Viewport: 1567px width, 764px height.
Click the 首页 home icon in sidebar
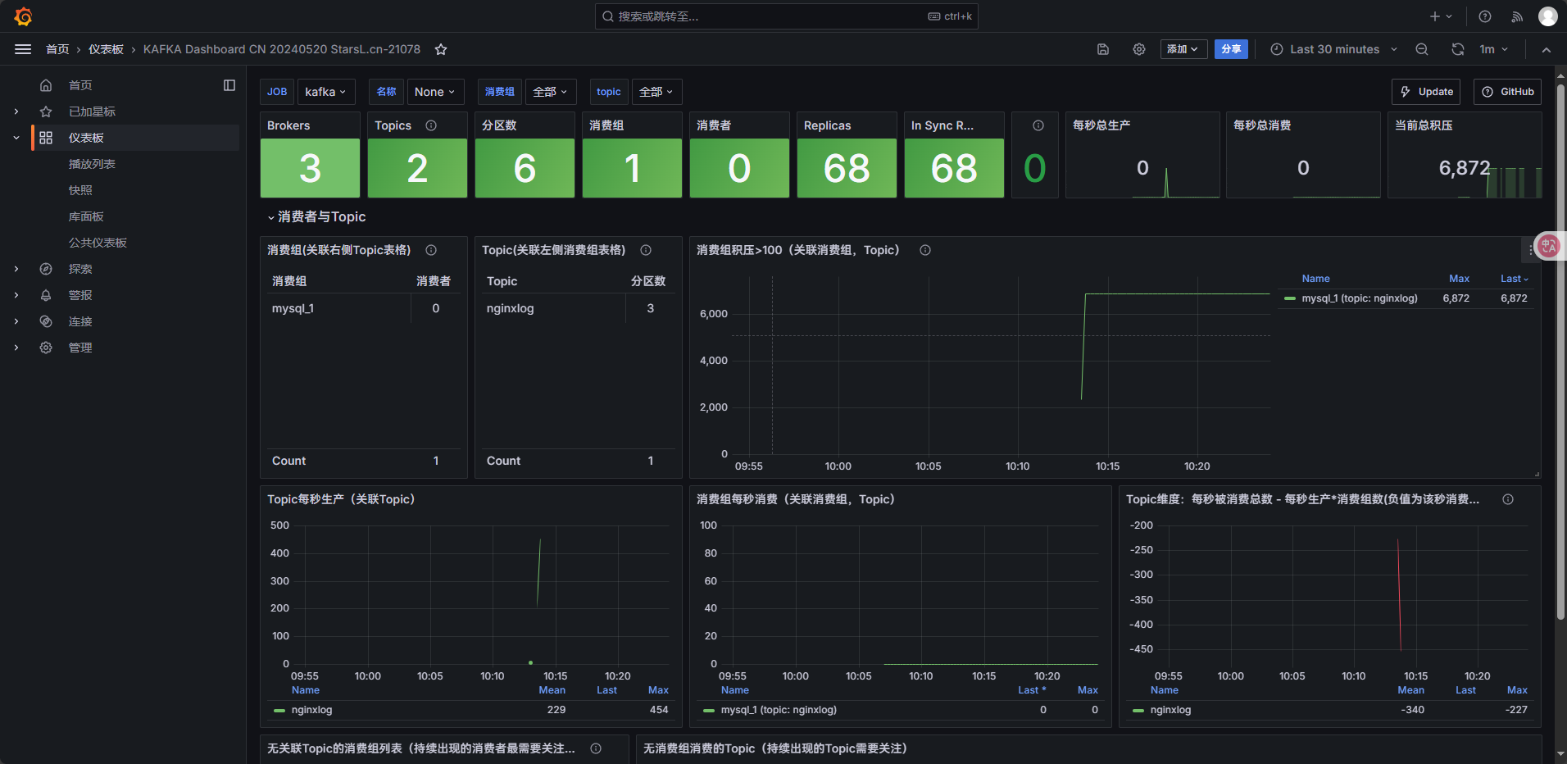coord(46,85)
